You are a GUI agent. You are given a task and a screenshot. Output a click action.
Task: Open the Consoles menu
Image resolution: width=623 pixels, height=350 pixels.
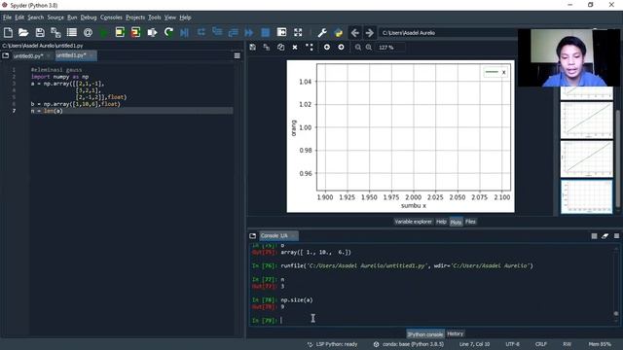click(x=111, y=17)
